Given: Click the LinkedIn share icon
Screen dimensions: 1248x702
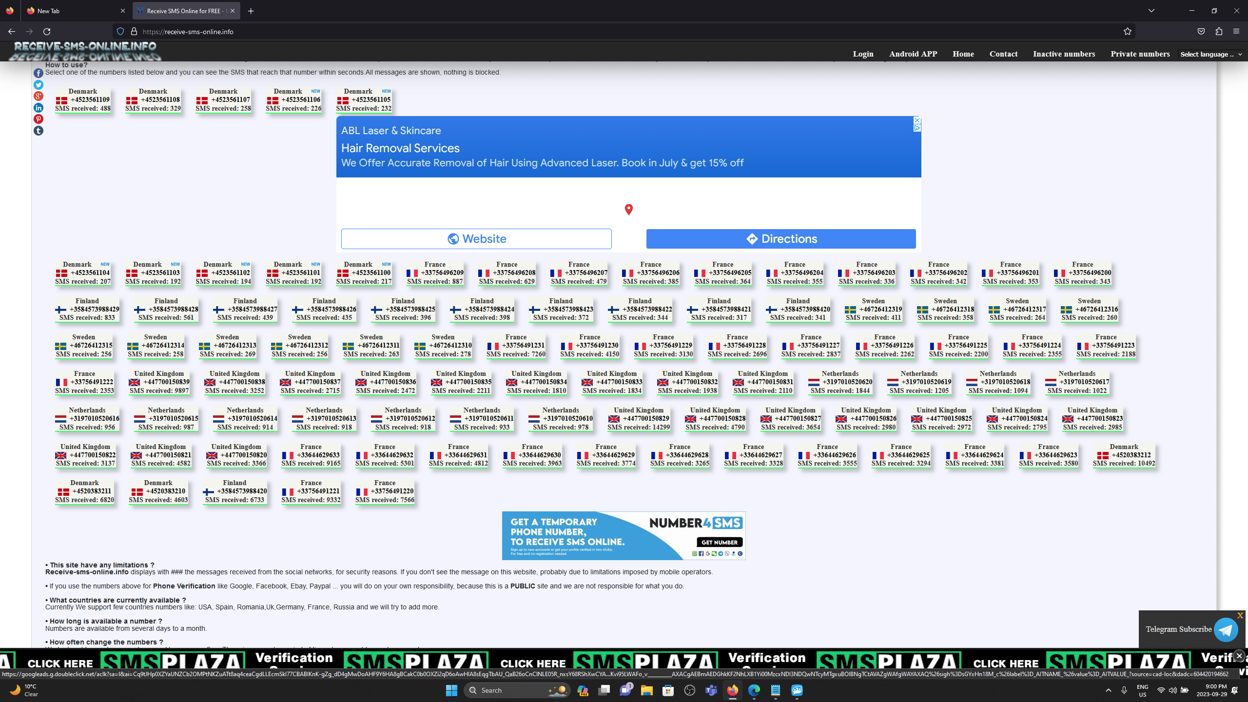Looking at the screenshot, I should coord(39,108).
